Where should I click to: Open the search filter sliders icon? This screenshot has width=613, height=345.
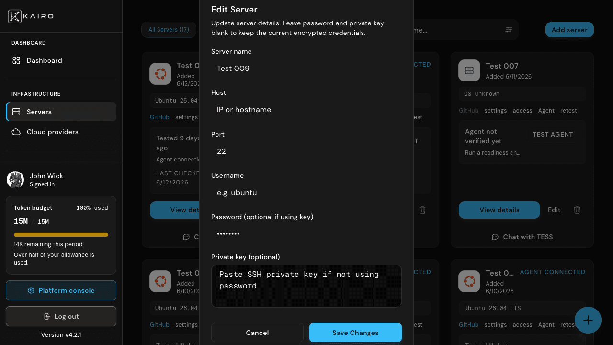click(x=509, y=30)
